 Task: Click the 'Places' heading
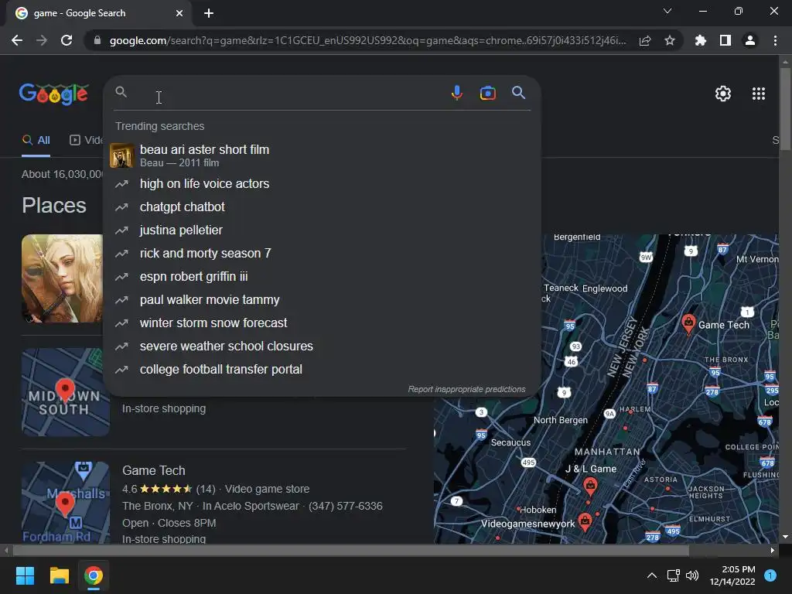pyautogui.click(x=54, y=206)
